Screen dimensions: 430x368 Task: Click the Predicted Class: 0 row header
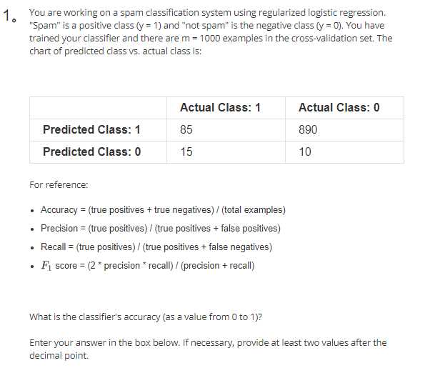(92, 151)
